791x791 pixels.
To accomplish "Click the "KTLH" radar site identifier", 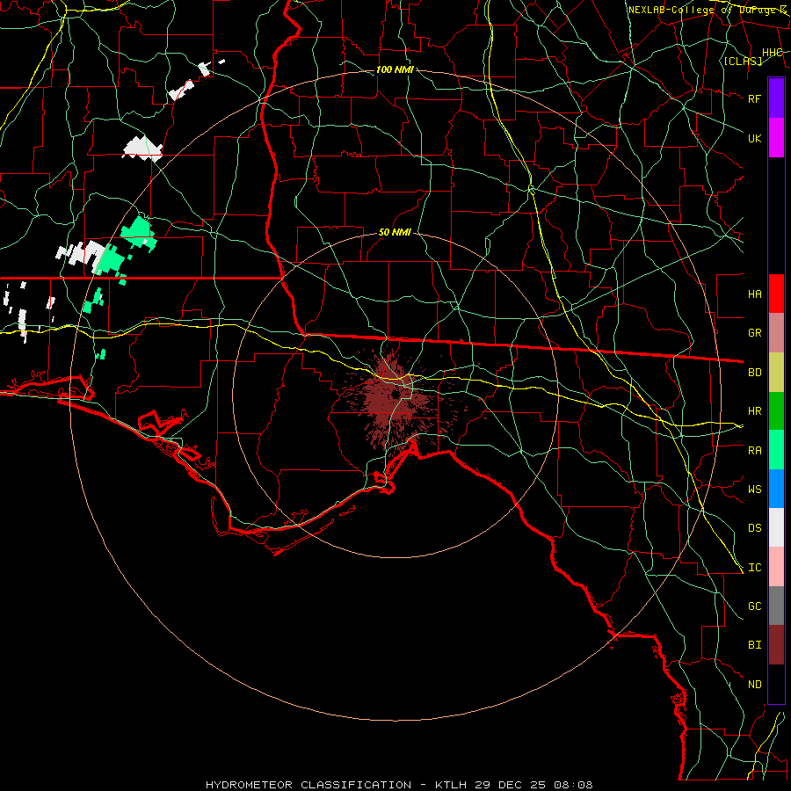I will point(452,785).
